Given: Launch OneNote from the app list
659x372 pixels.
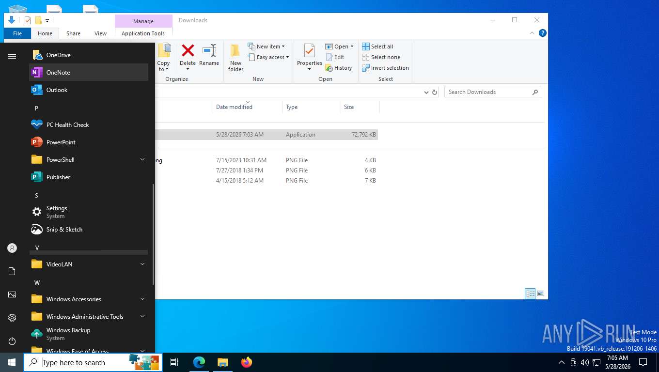Looking at the screenshot, I should tap(89, 73).
